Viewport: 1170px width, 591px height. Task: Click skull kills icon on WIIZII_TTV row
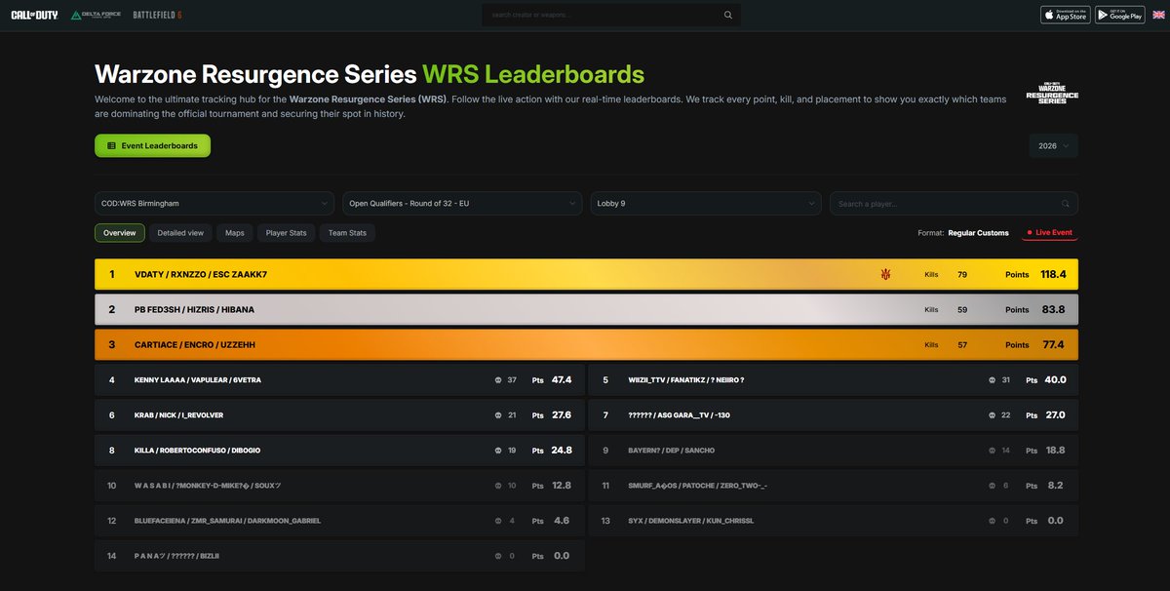point(993,379)
